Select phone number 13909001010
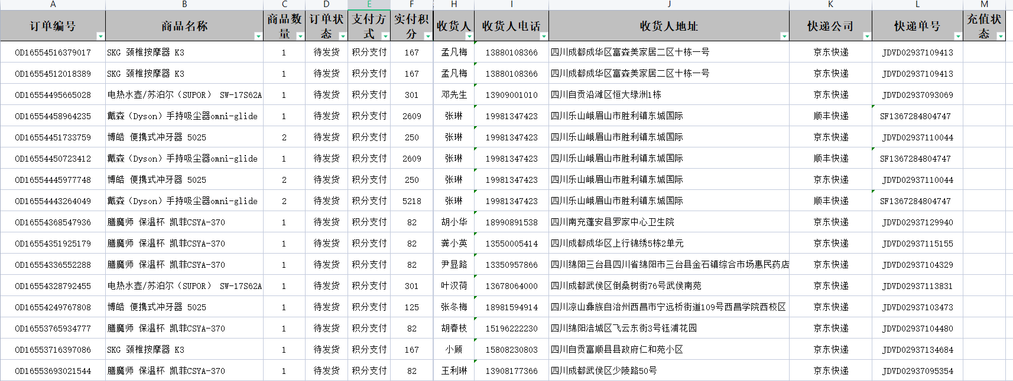Viewport: 1013px width, 381px height. 512,95
